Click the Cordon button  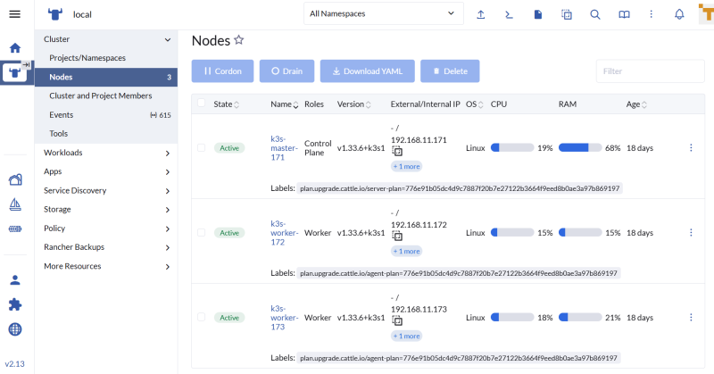[x=222, y=71]
